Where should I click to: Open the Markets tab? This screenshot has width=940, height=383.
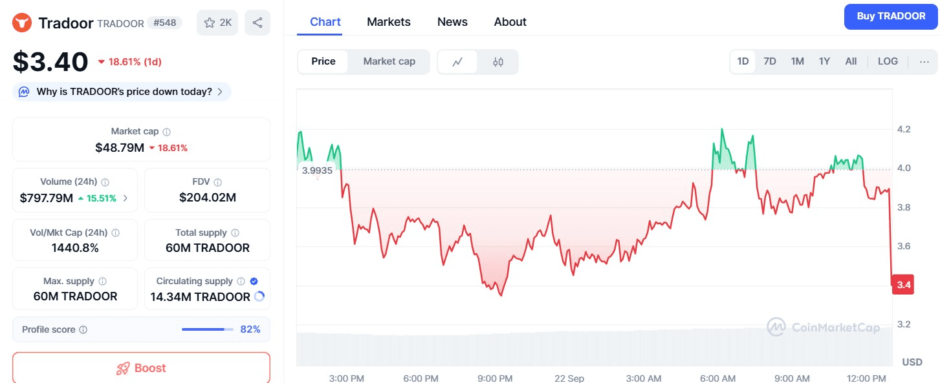click(388, 22)
